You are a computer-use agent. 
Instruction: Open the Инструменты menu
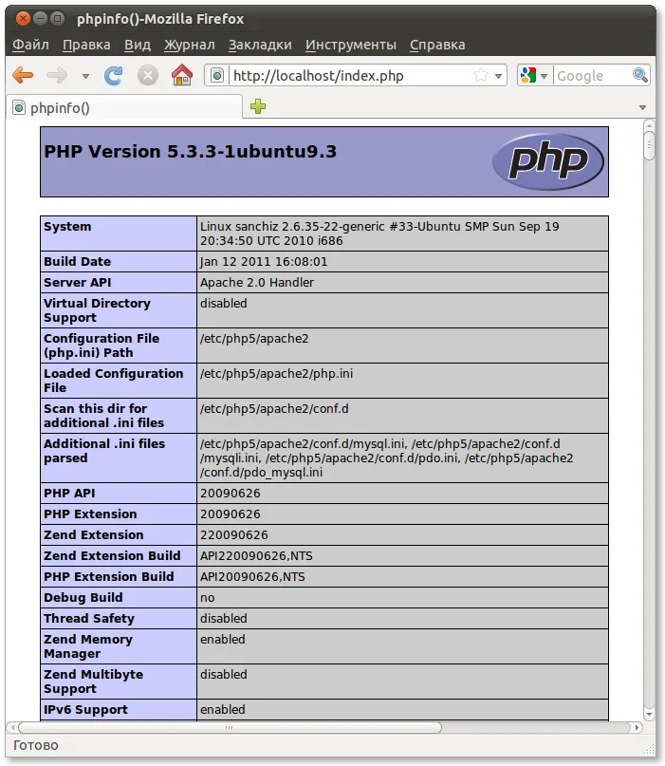point(351,45)
